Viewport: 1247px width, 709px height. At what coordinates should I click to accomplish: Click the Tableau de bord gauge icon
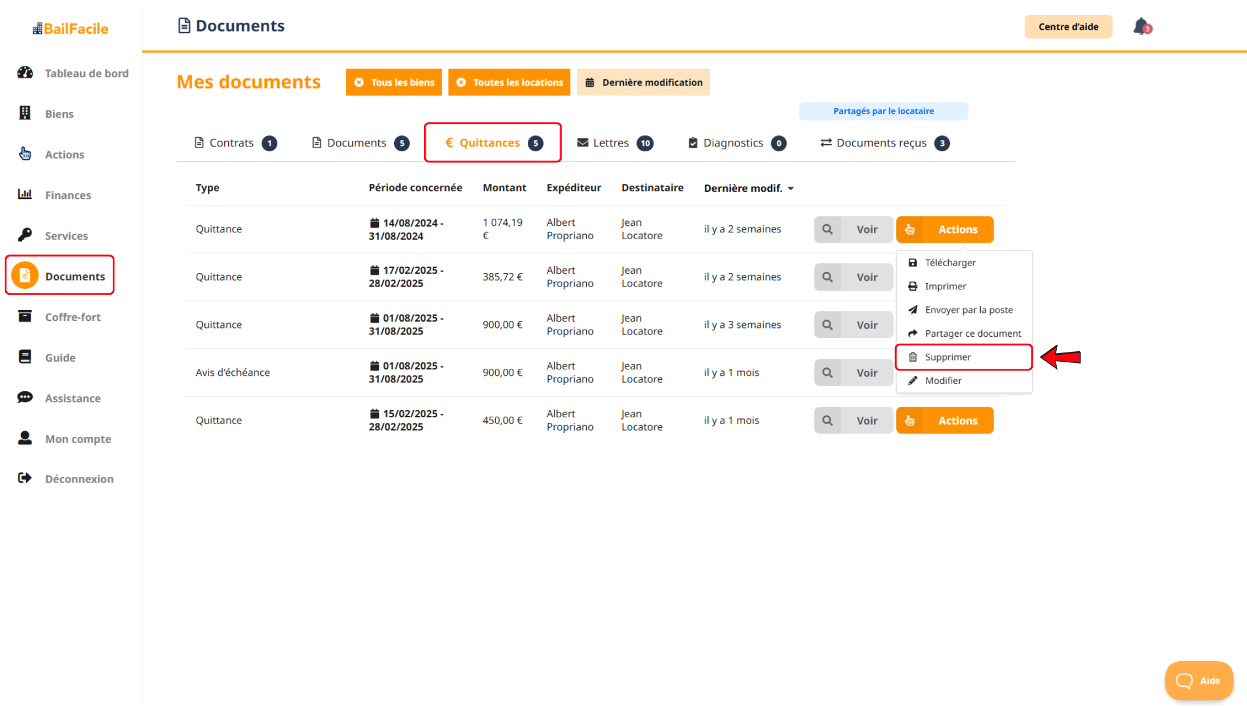coord(25,73)
